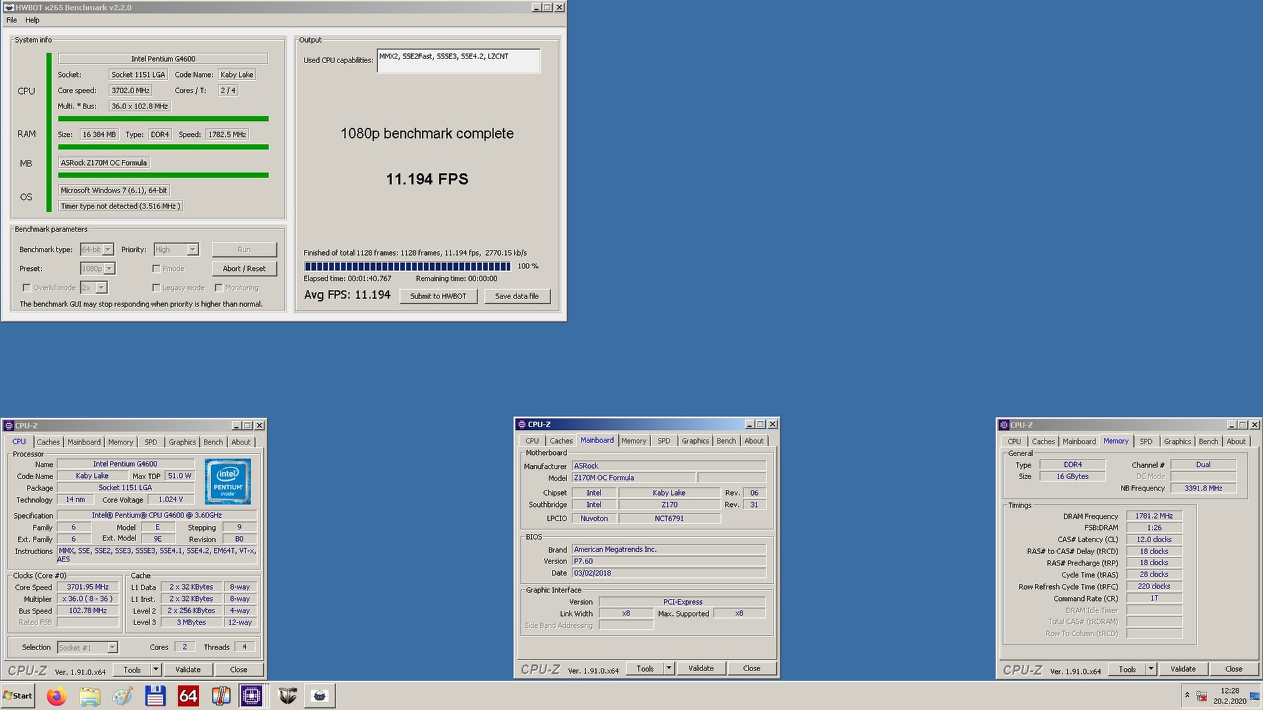Image resolution: width=1263 pixels, height=710 pixels.
Task: Launch Paint from the taskbar palette icon
Action: pyautogui.click(x=122, y=696)
